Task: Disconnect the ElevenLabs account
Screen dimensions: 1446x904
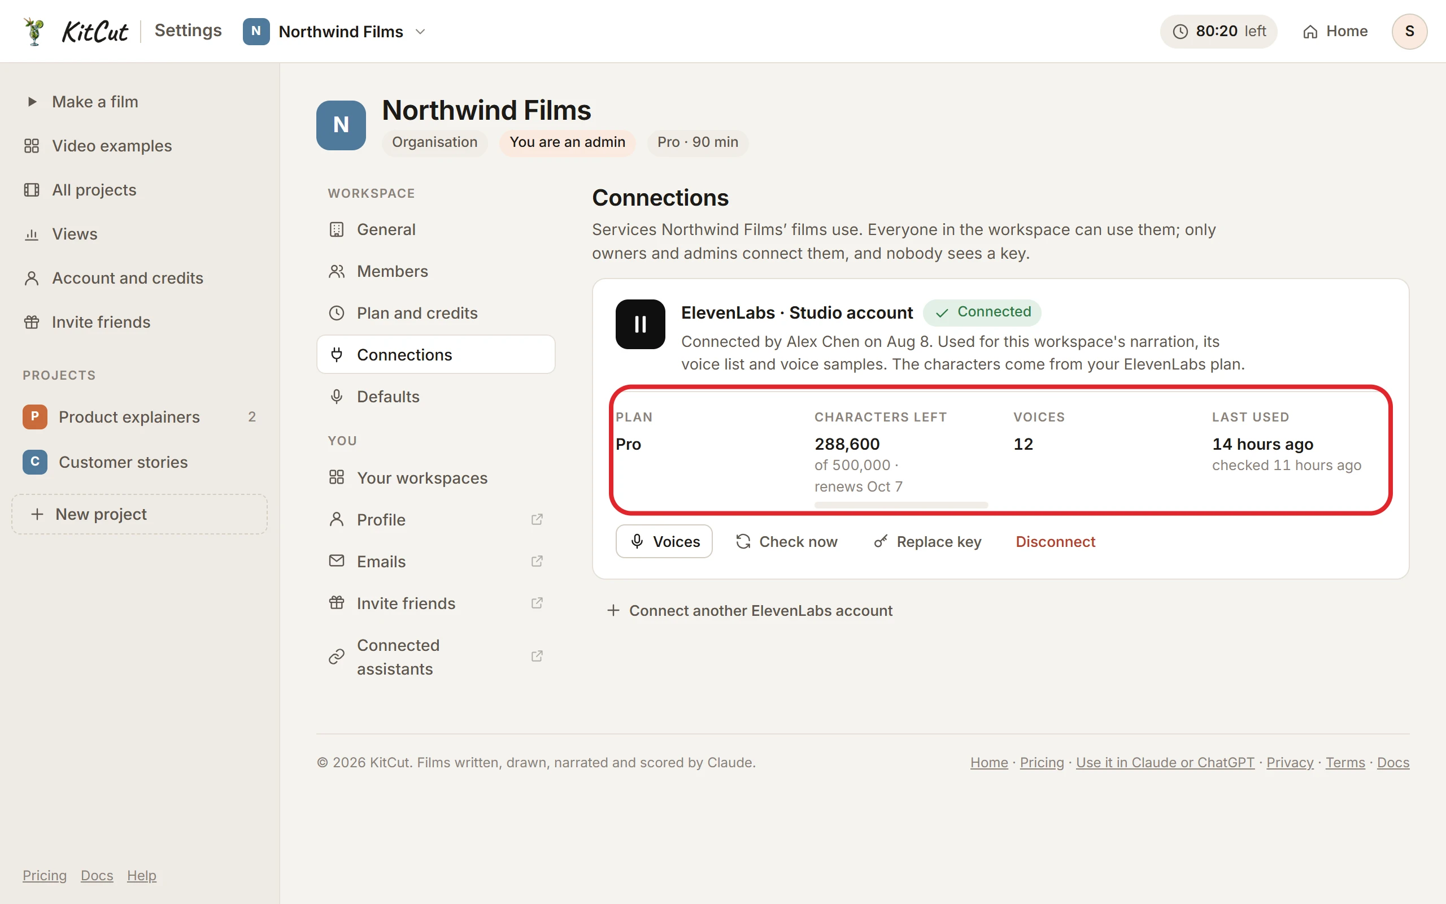Action: 1055,542
